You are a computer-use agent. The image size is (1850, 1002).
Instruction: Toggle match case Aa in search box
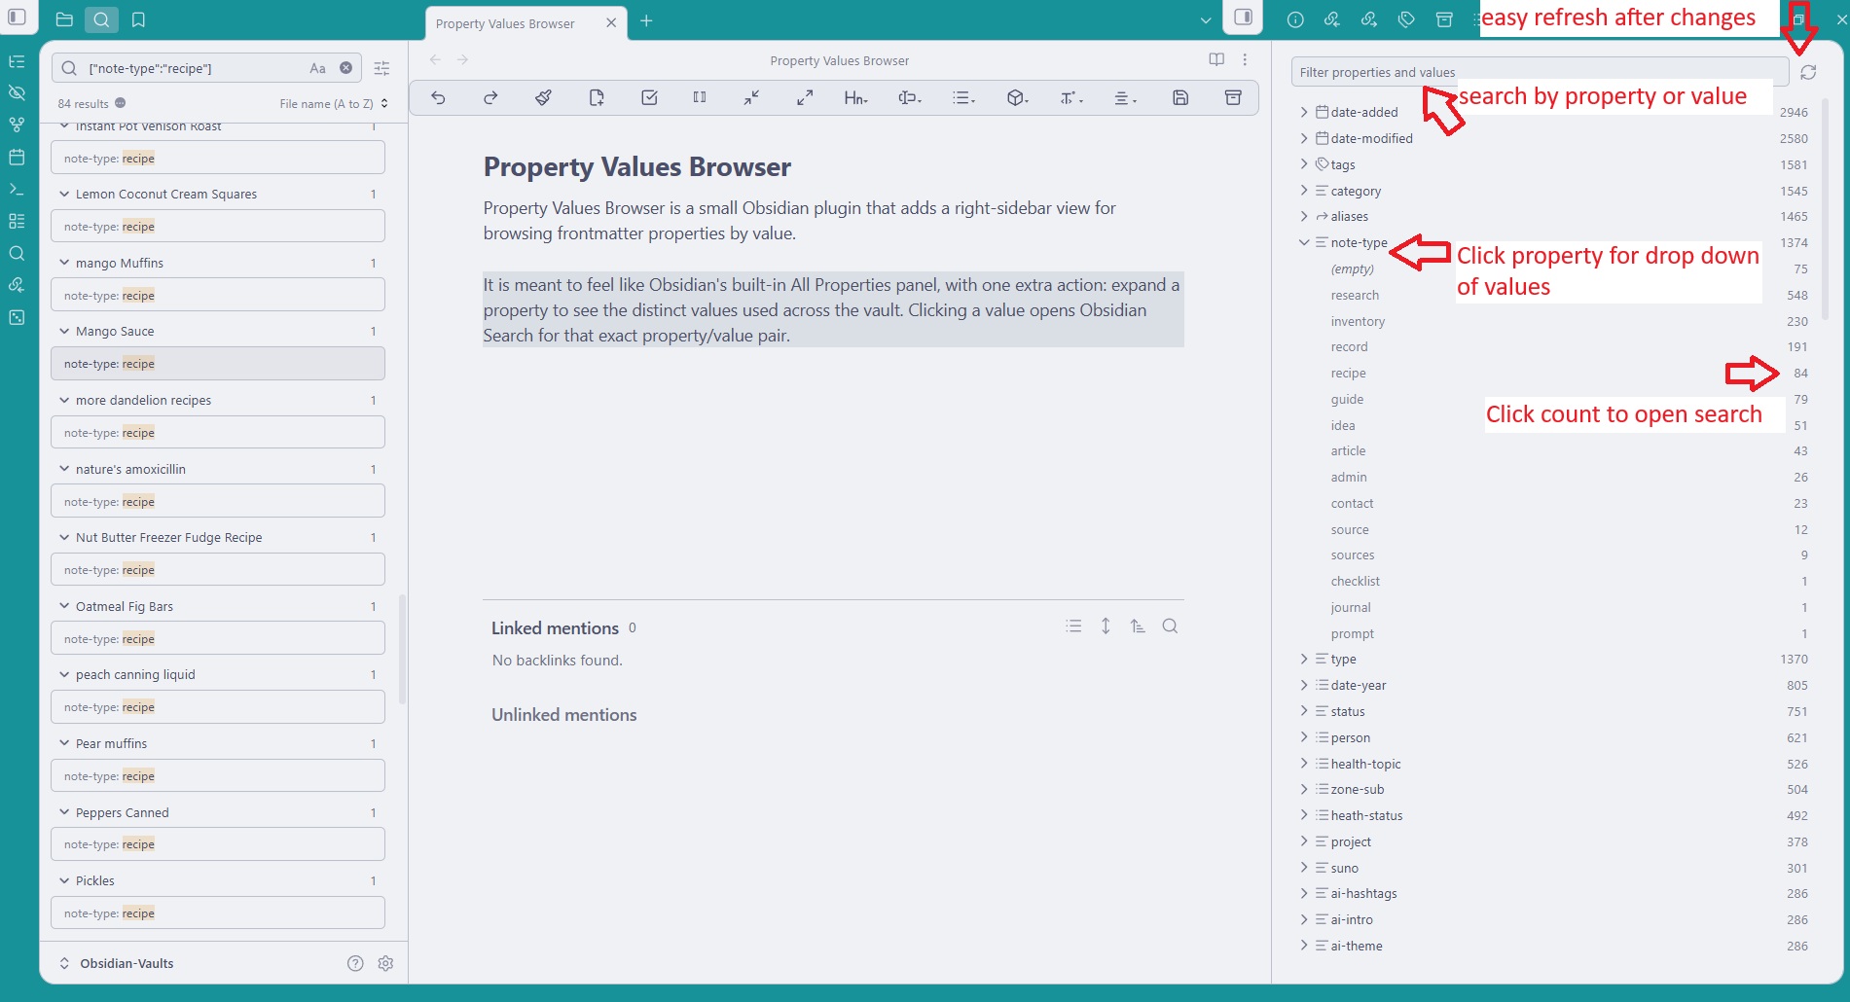click(317, 68)
